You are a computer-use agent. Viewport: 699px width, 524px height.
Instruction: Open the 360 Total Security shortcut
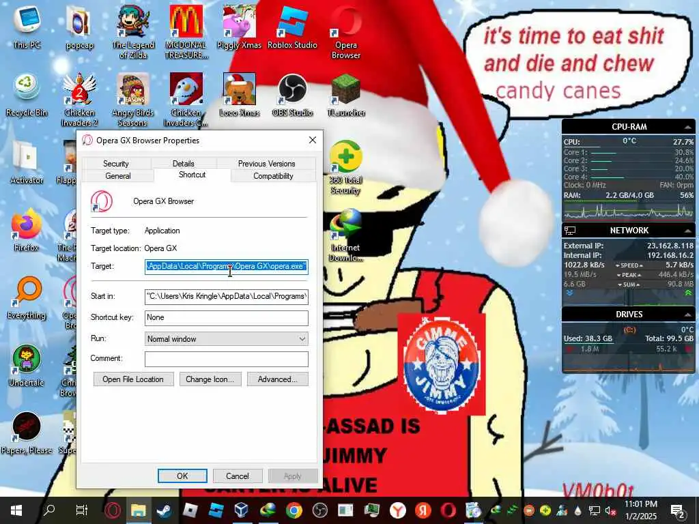[x=346, y=168]
